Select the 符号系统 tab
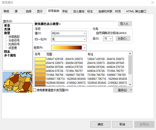Viewport: 156px width, 130px height. click(54, 11)
